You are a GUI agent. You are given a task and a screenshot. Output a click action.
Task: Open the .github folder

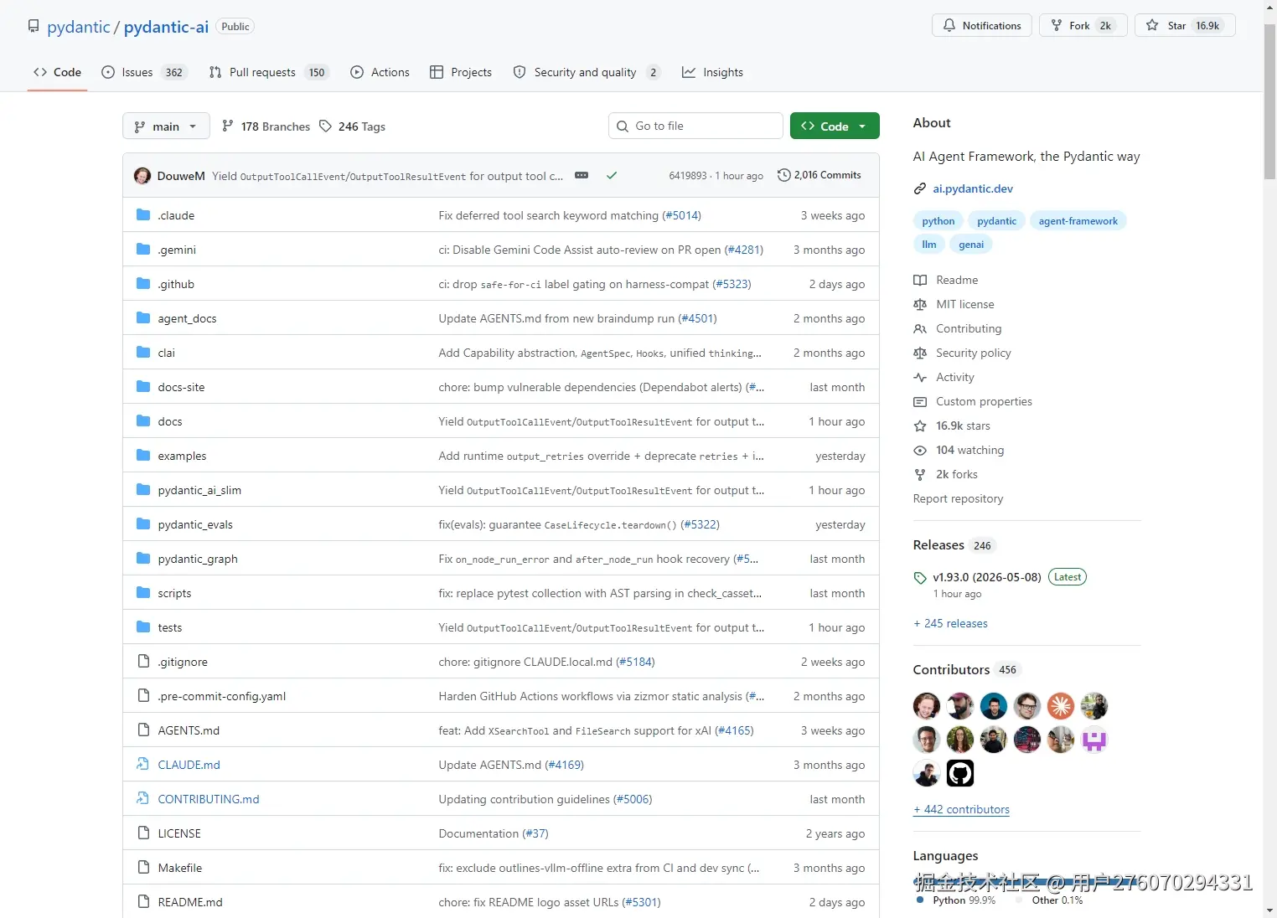coord(176,284)
